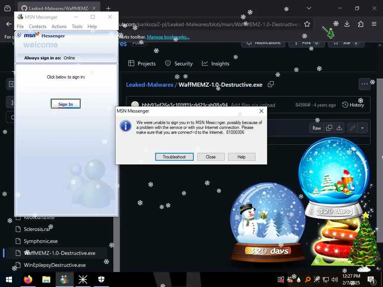Click the MSN Messenger title bar butterfly icon
The height and width of the screenshot is (287, 383).
point(20,17)
